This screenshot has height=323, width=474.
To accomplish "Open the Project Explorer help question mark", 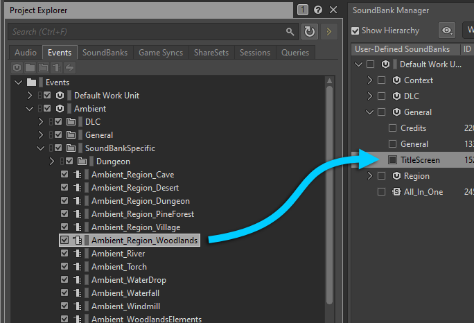I will point(318,10).
